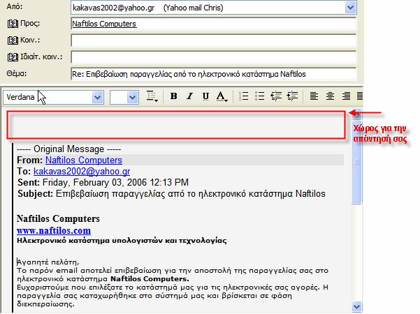Align text to the left
The height and width of the screenshot is (314, 420).
[x=314, y=96]
